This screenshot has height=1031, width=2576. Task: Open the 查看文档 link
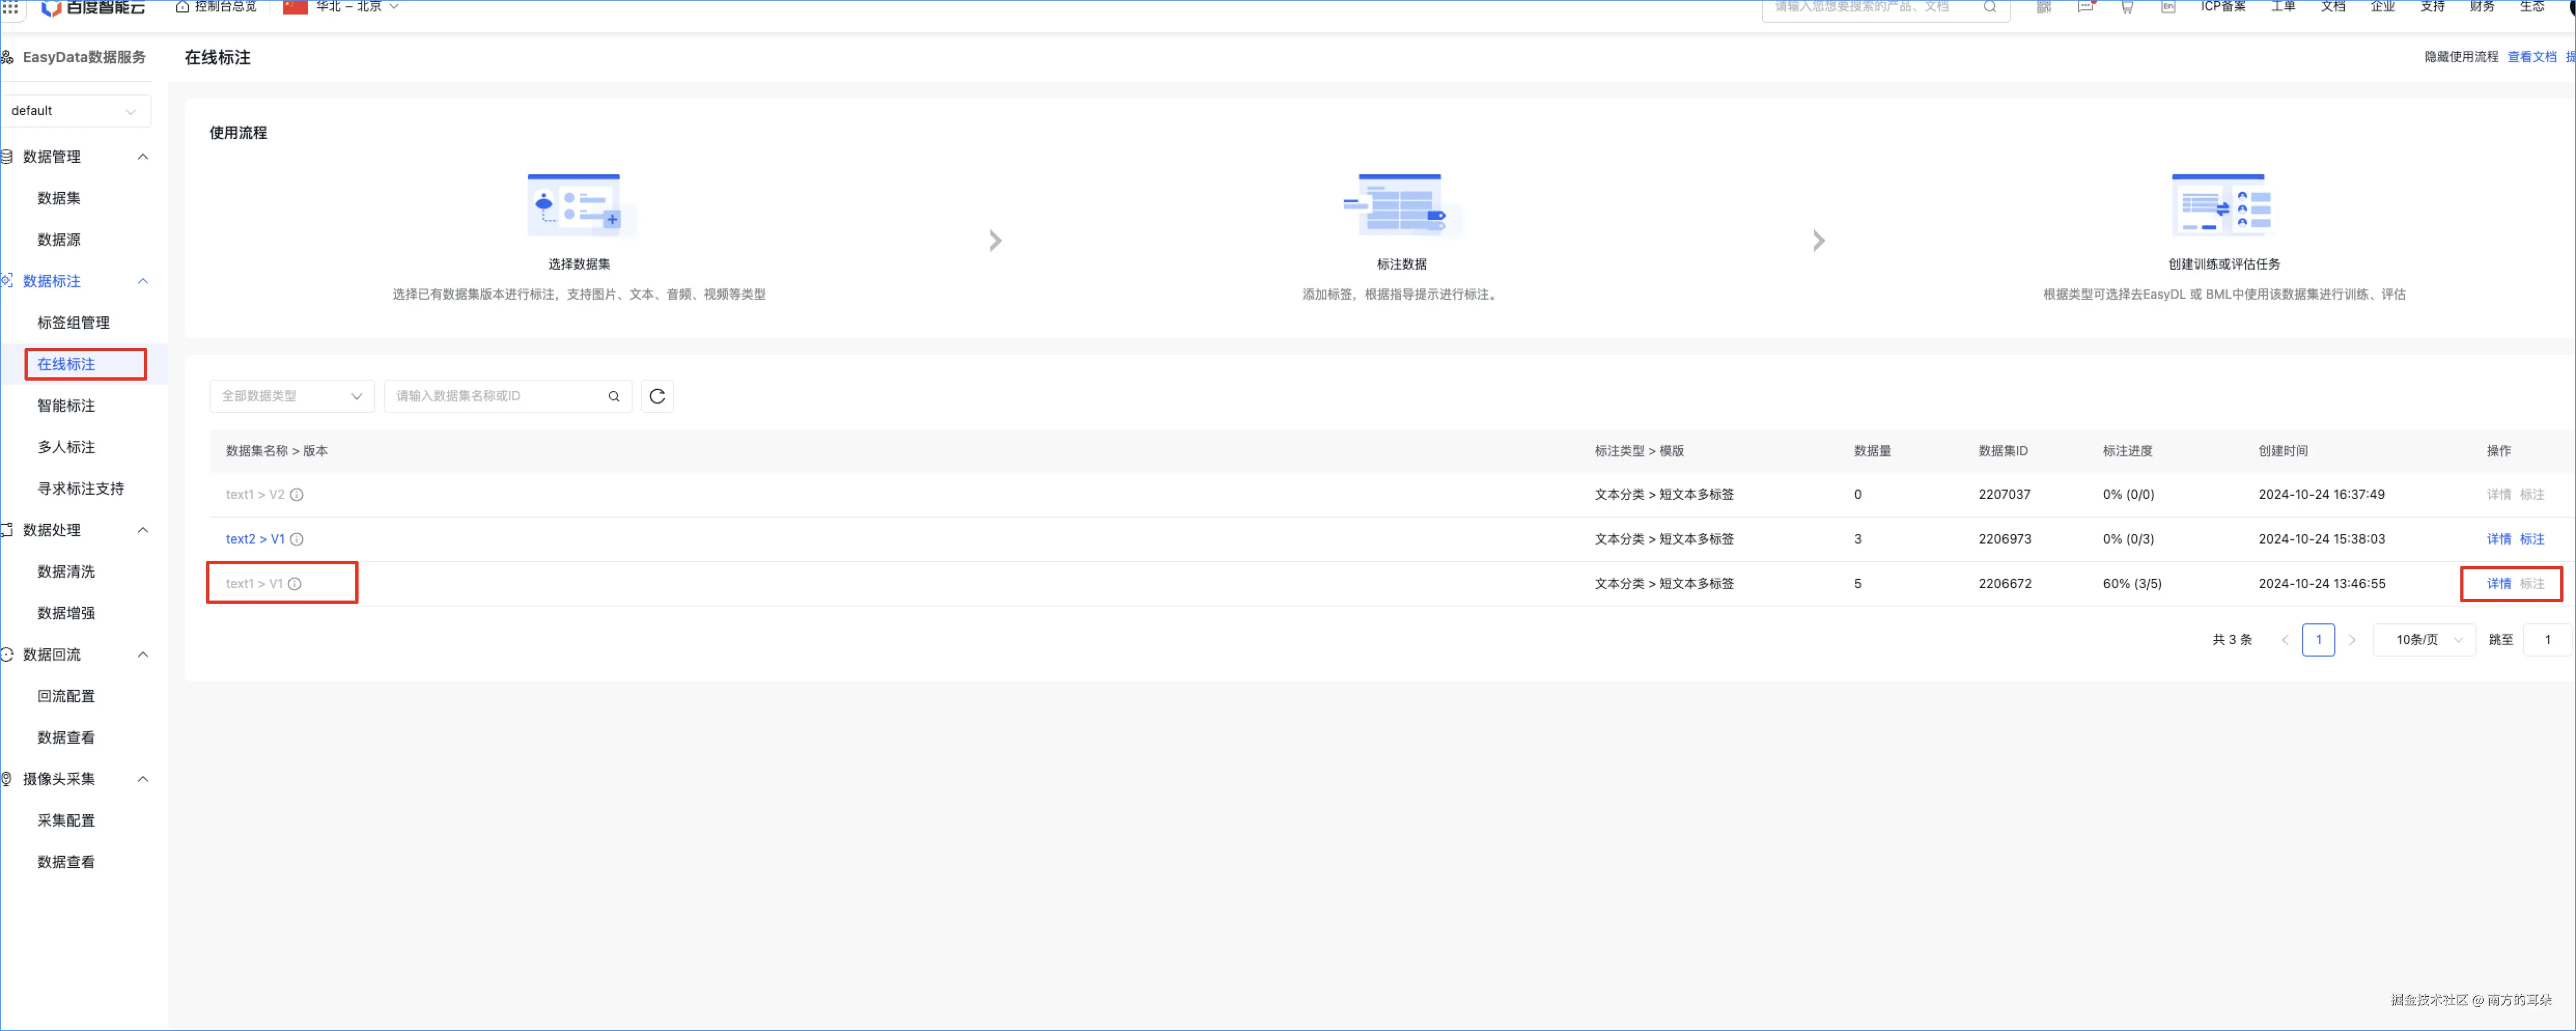click(2531, 57)
